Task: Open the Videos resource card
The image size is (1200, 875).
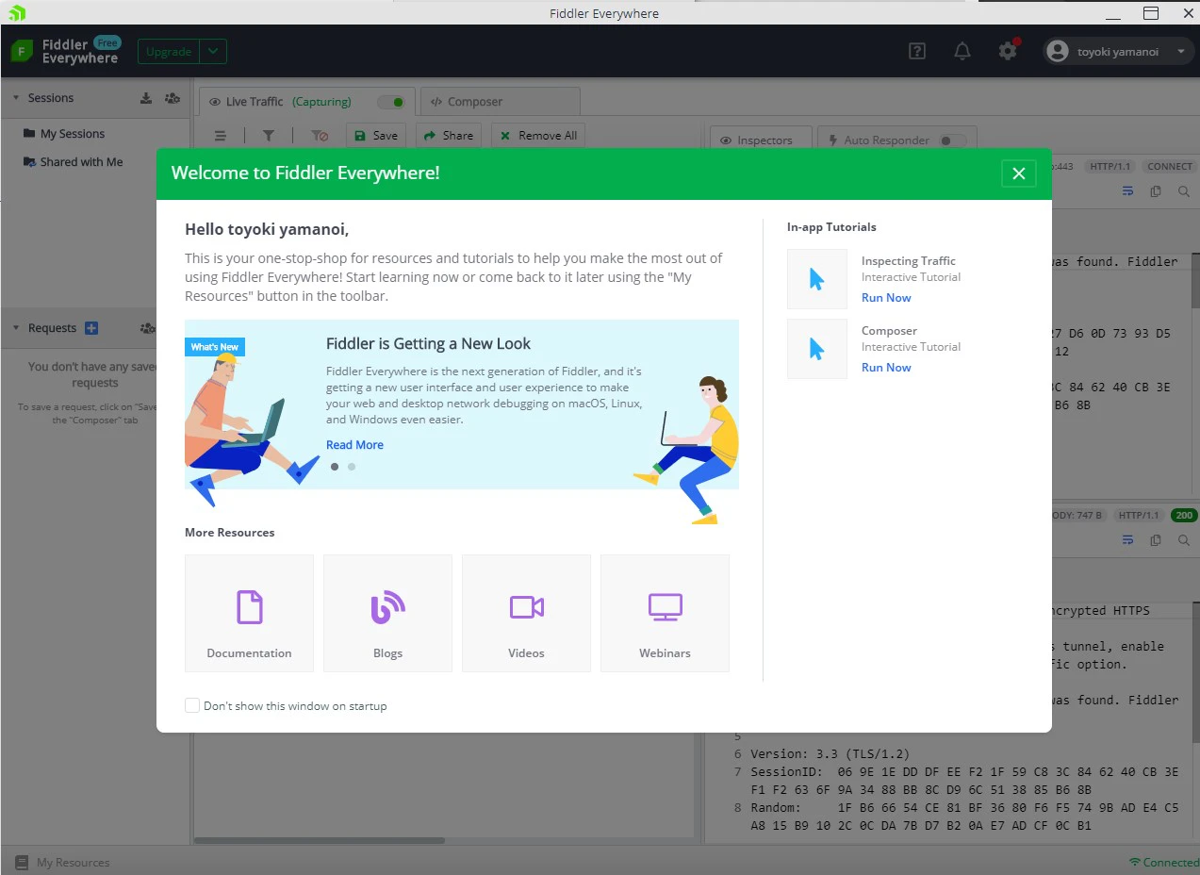Action: 526,613
